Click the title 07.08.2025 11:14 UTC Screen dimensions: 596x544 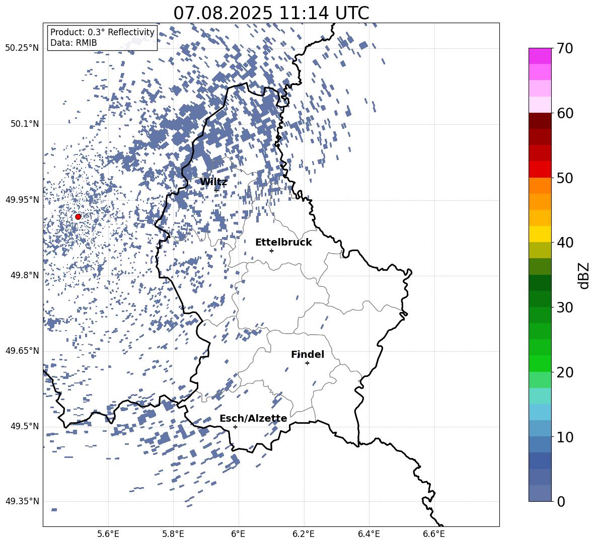click(x=271, y=13)
